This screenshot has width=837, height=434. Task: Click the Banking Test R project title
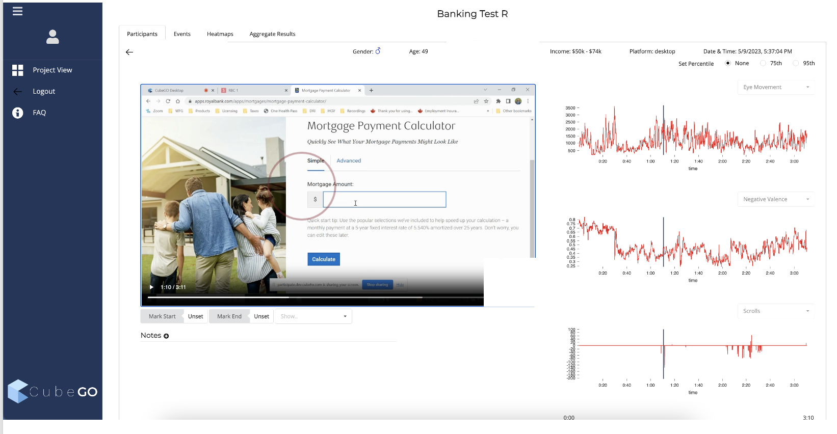pyautogui.click(x=472, y=14)
